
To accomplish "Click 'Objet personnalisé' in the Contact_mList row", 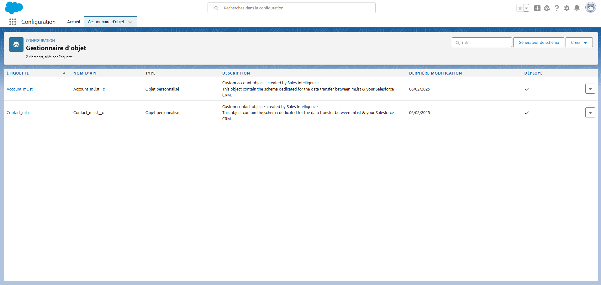I will coord(162,113).
